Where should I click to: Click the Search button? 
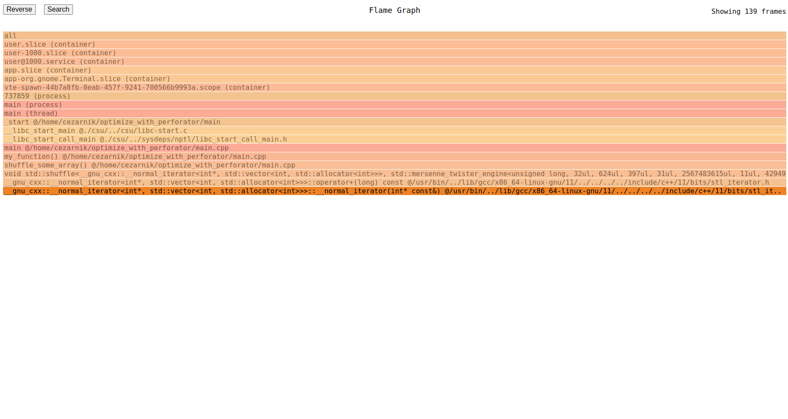click(x=58, y=9)
